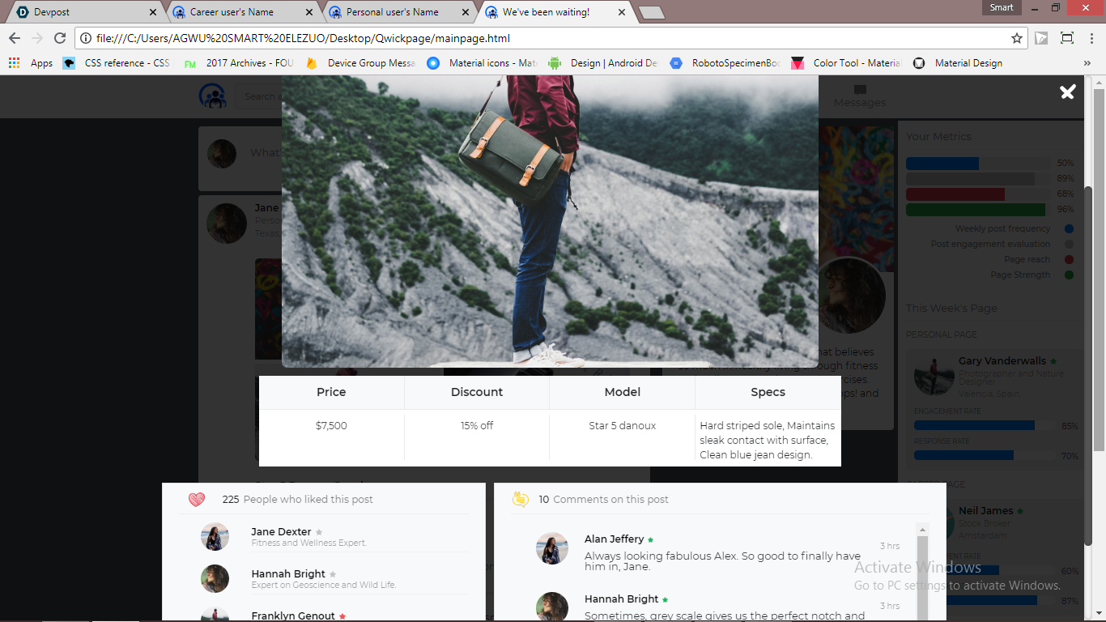Close the Devpost tab
Viewport: 1106px width, 622px height.
pyautogui.click(x=153, y=12)
